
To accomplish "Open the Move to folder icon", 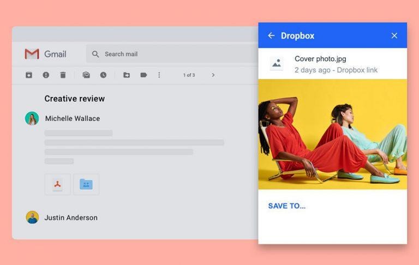I will (127, 75).
